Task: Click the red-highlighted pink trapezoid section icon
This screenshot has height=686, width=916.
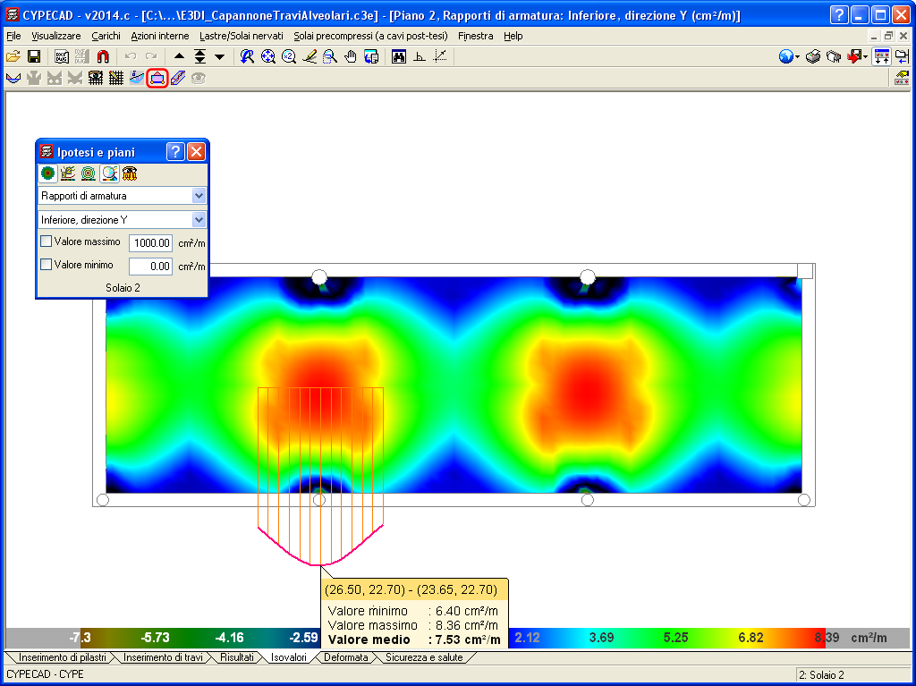Action: coord(157,78)
